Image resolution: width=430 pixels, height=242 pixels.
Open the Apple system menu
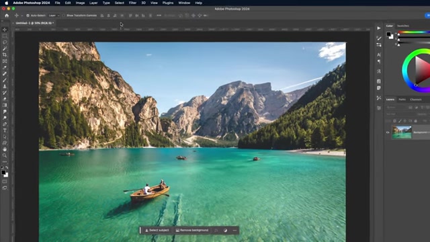[x=6, y=3]
